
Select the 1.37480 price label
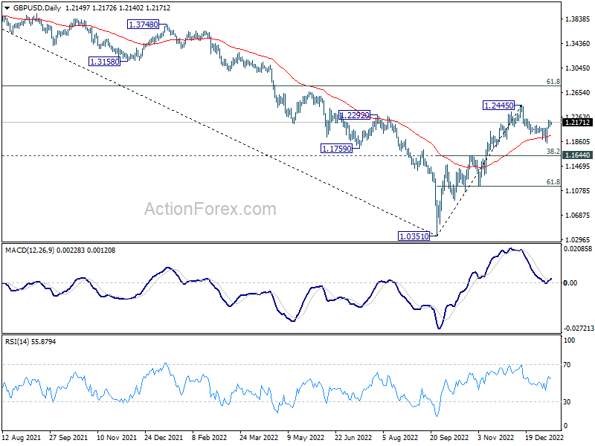tap(144, 25)
